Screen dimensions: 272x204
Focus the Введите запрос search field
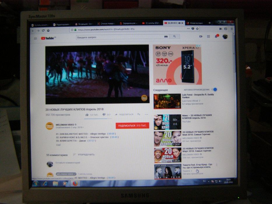(120, 37)
